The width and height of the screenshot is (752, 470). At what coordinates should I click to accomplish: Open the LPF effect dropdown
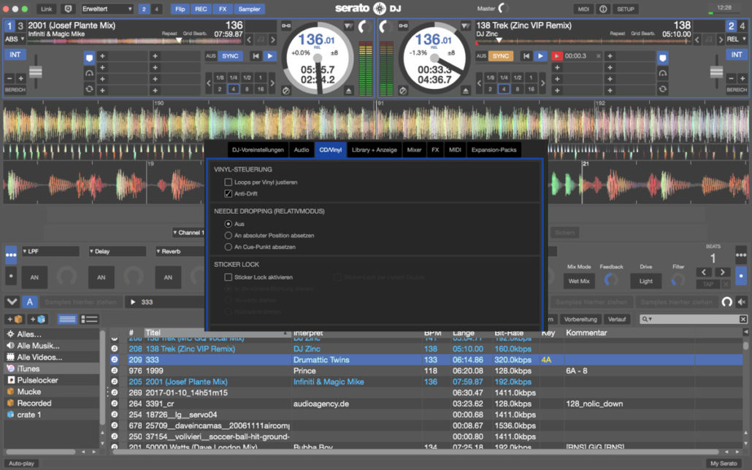[50, 251]
